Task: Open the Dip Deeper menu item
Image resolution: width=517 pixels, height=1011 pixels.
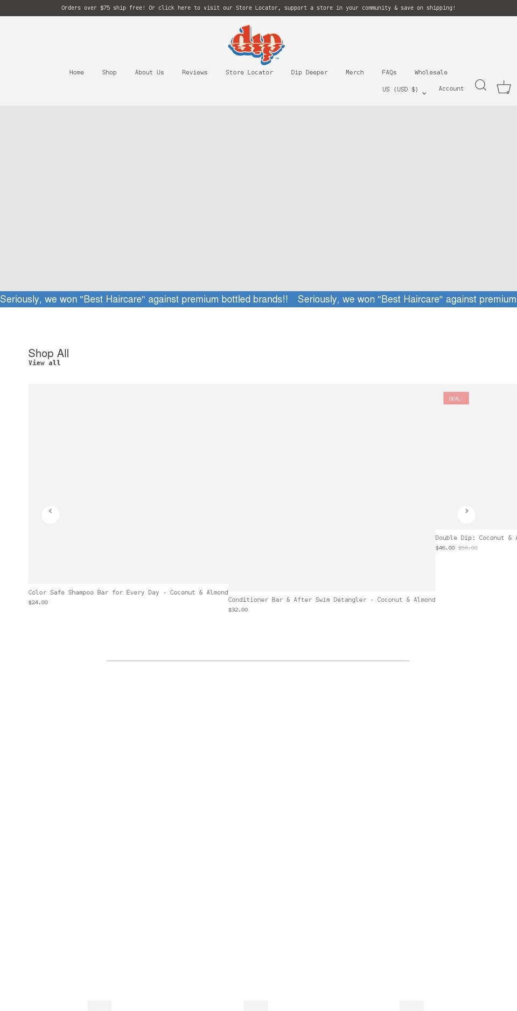Action: tap(309, 72)
